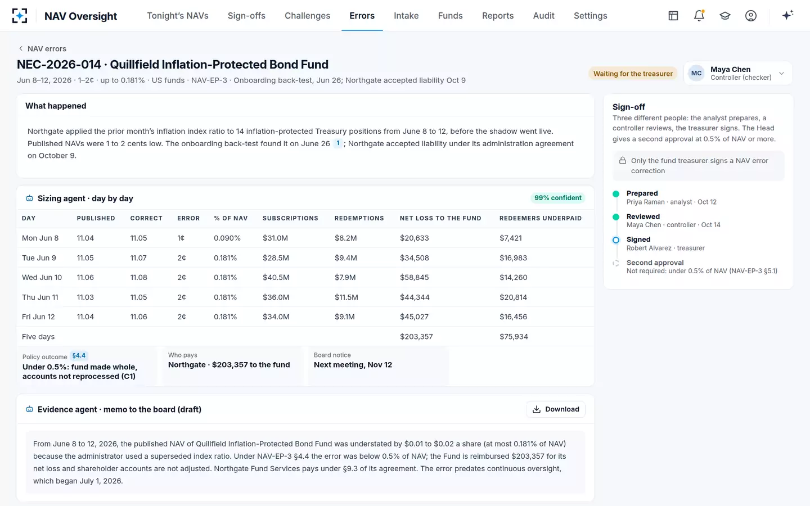Open the notifications bell
The height and width of the screenshot is (506, 810).
(699, 16)
